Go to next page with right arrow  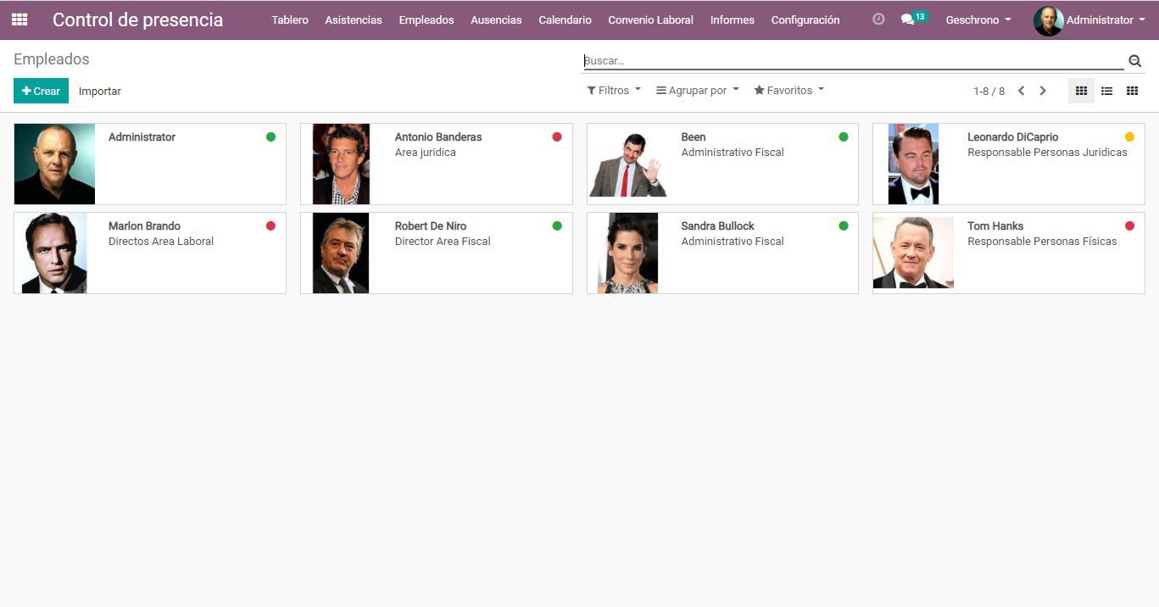click(x=1043, y=91)
